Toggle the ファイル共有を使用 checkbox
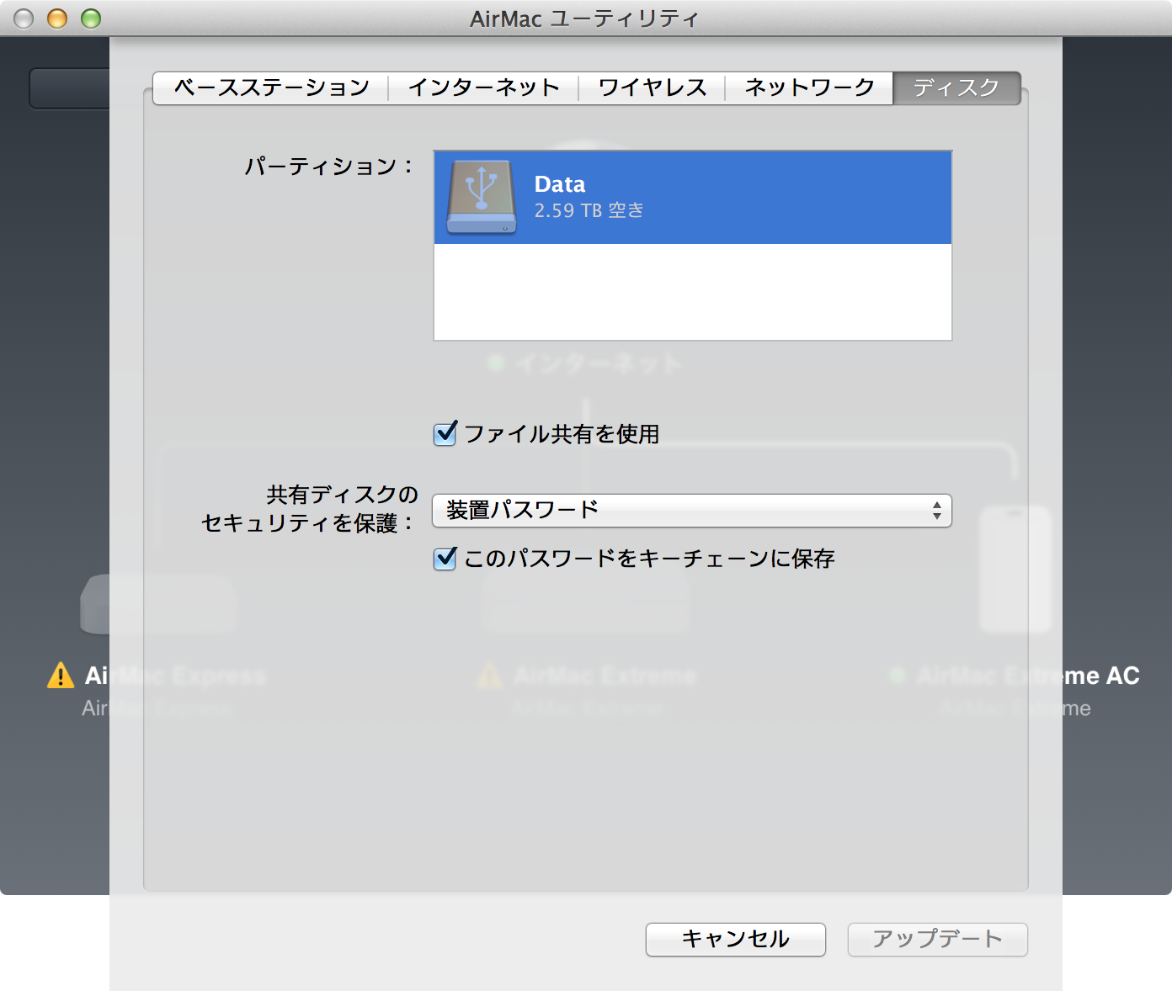The height and width of the screenshot is (991, 1172). point(445,434)
